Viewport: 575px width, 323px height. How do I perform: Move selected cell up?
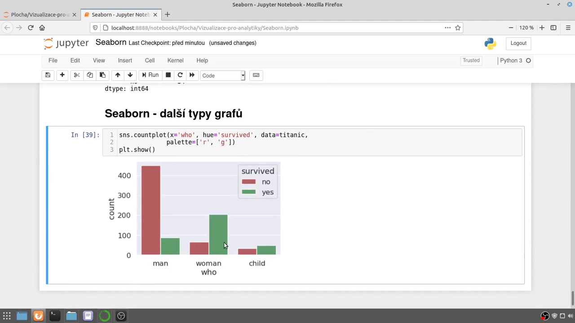118,75
